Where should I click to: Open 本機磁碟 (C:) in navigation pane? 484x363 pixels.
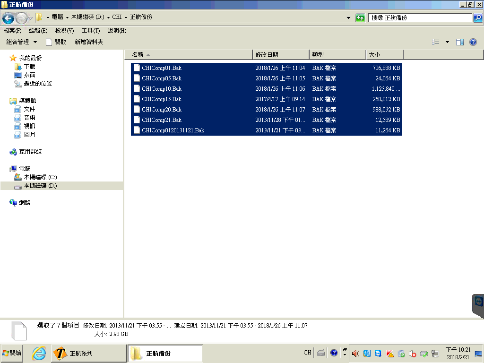[41, 177]
